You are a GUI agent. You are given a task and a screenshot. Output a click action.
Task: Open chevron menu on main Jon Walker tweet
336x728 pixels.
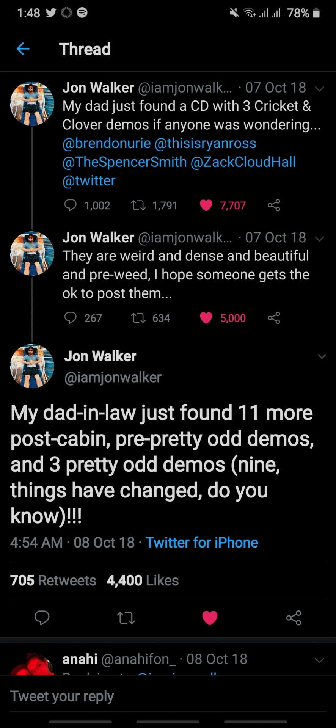[x=322, y=356]
